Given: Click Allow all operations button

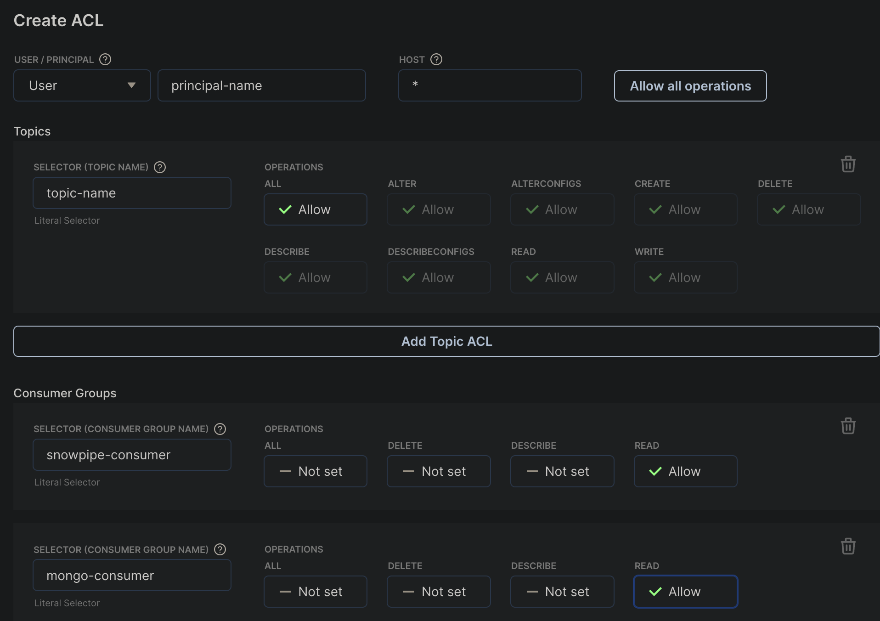Looking at the screenshot, I should (690, 86).
